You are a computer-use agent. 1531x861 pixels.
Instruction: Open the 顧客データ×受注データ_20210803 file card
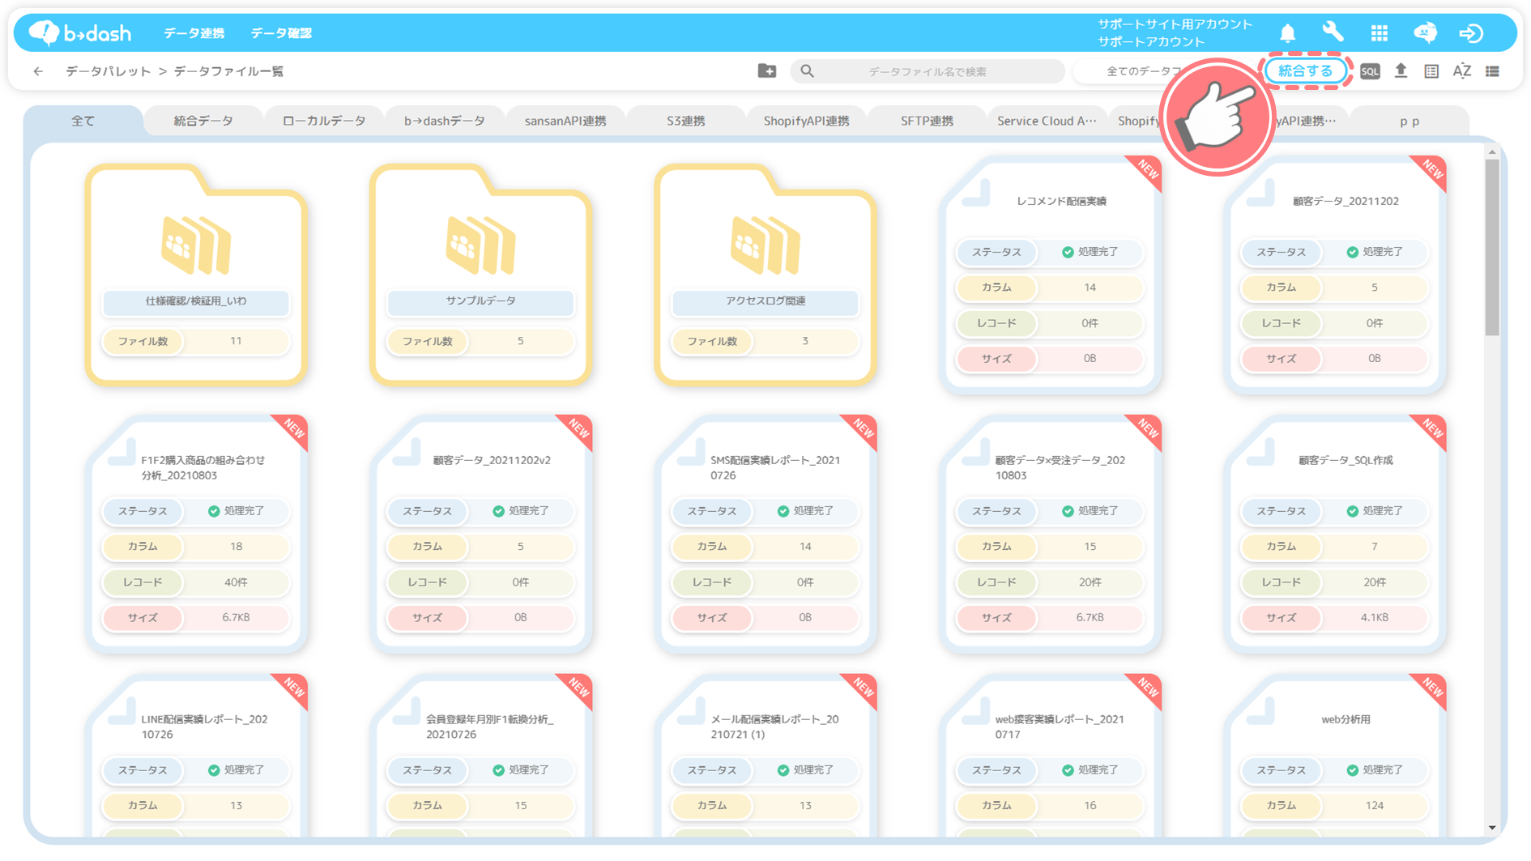[x=1051, y=533]
